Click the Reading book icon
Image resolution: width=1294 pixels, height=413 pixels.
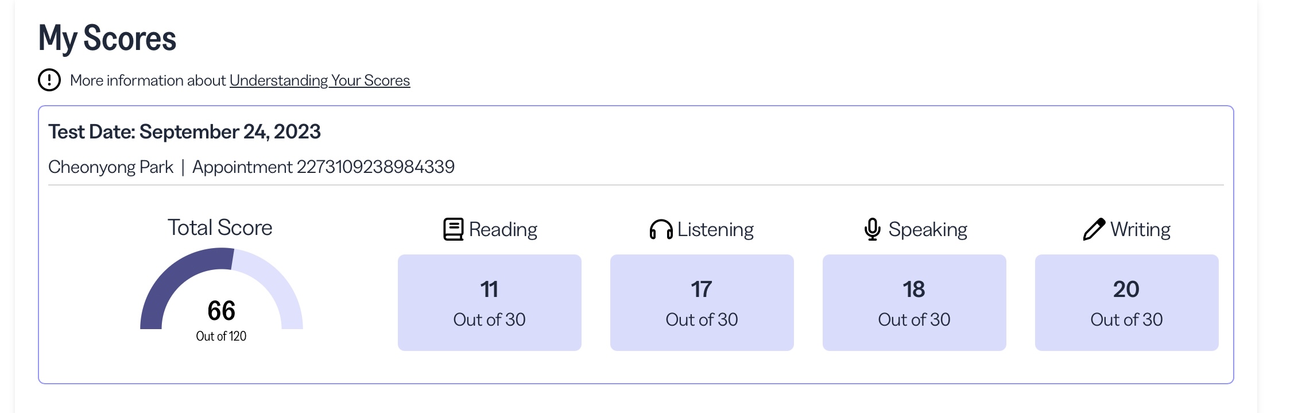click(454, 229)
